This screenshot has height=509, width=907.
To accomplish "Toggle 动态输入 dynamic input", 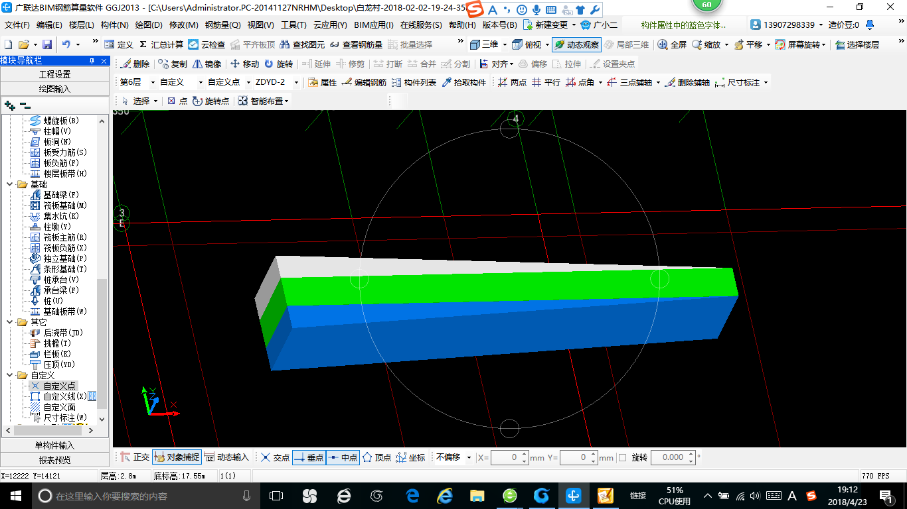I will (x=226, y=457).
